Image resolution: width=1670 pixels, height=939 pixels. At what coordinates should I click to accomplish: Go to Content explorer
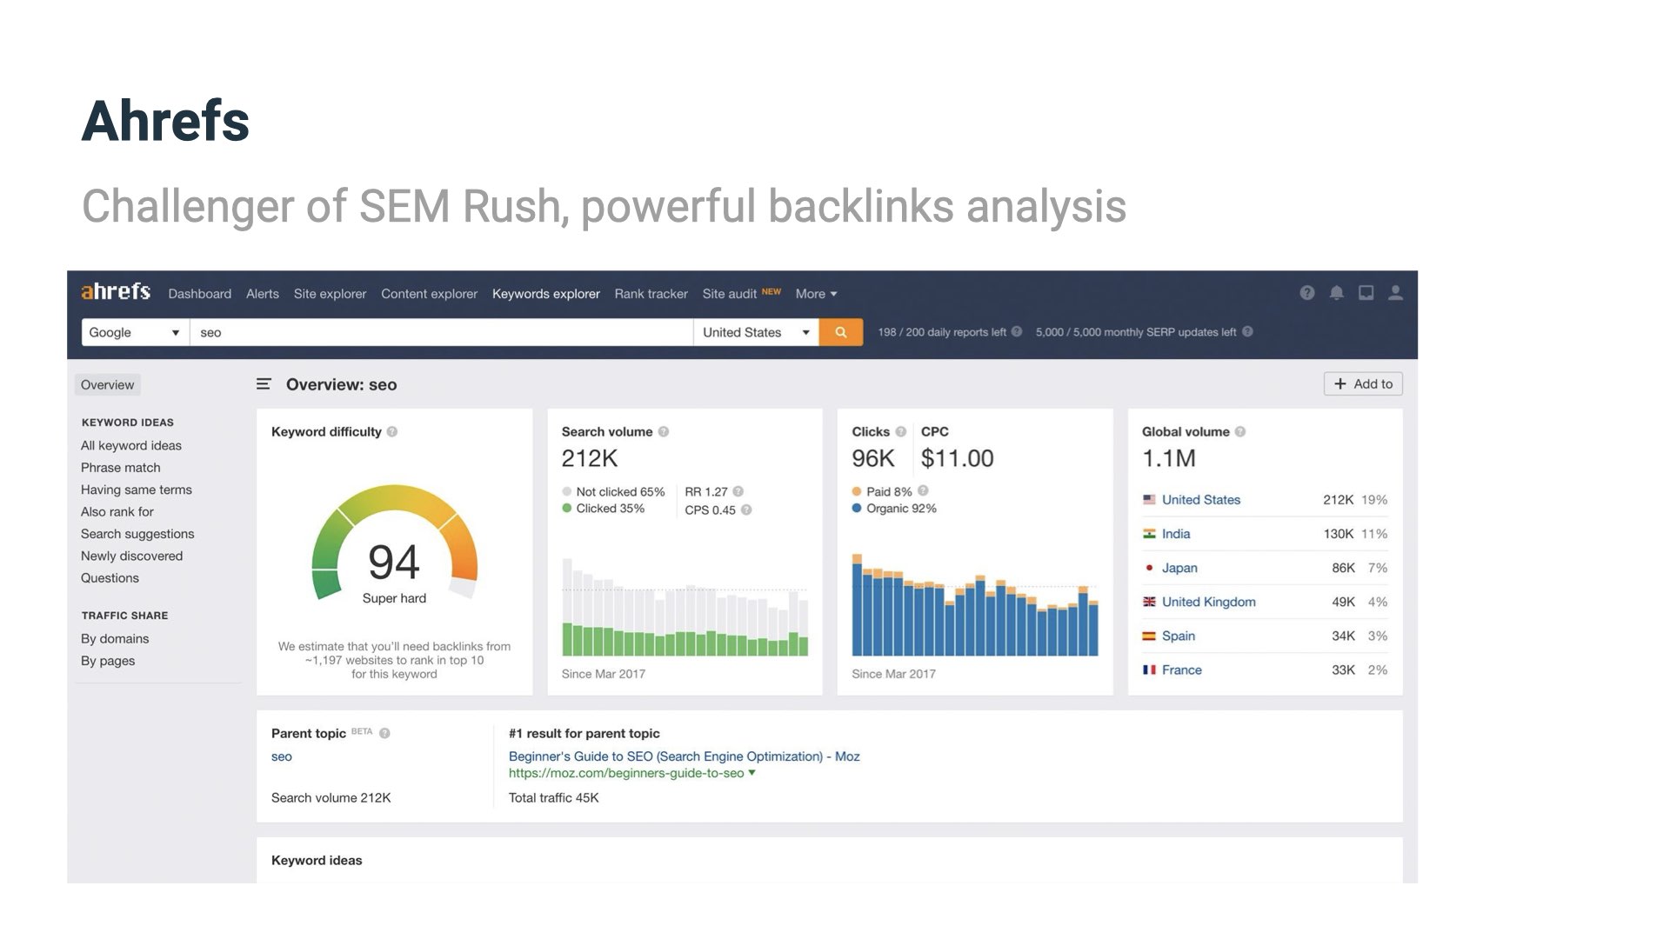point(429,294)
